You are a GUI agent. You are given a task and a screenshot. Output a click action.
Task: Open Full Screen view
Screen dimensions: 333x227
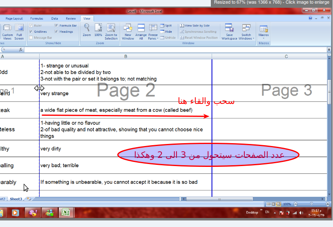click(x=19, y=31)
